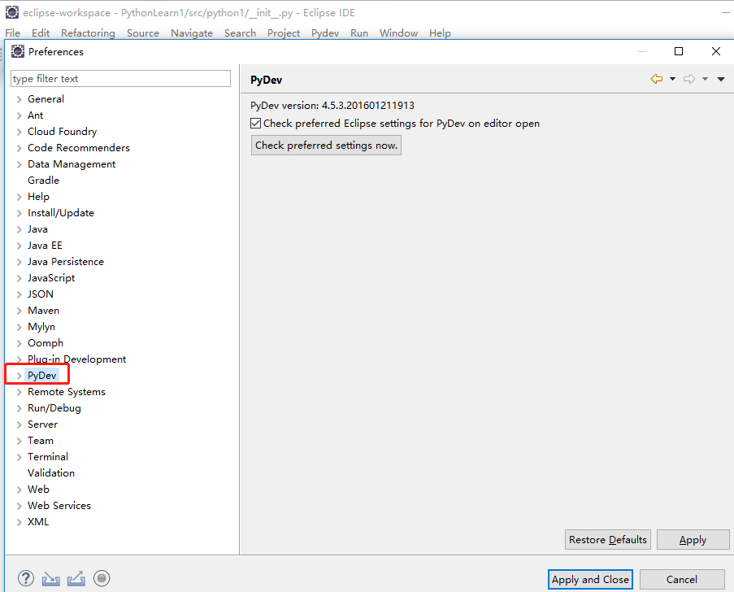This screenshot has height=592, width=734.
Task: Expand the Web Services node
Action: [20, 506]
